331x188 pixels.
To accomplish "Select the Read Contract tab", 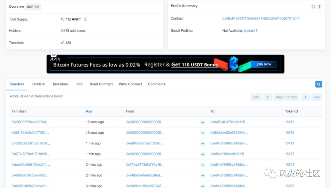I will click(x=101, y=84).
